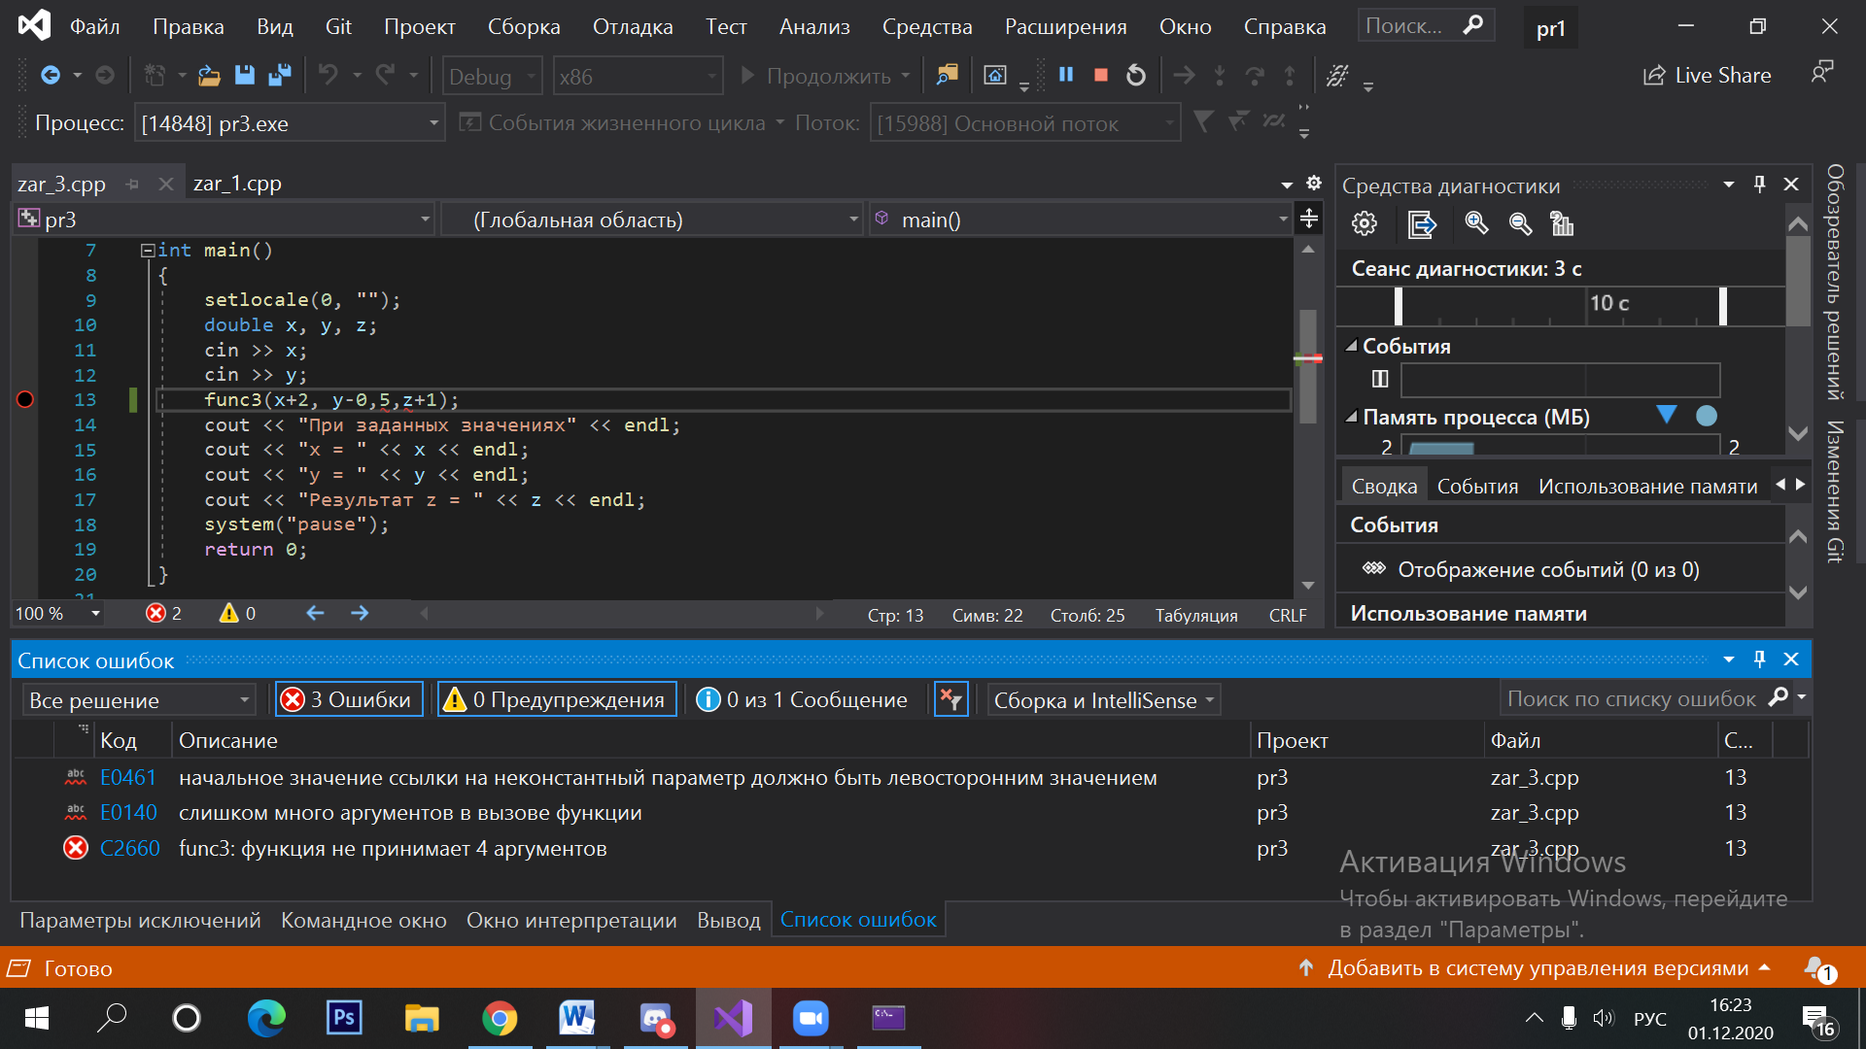Pin the Error List panel
1866x1049 pixels.
point(1759,660)
